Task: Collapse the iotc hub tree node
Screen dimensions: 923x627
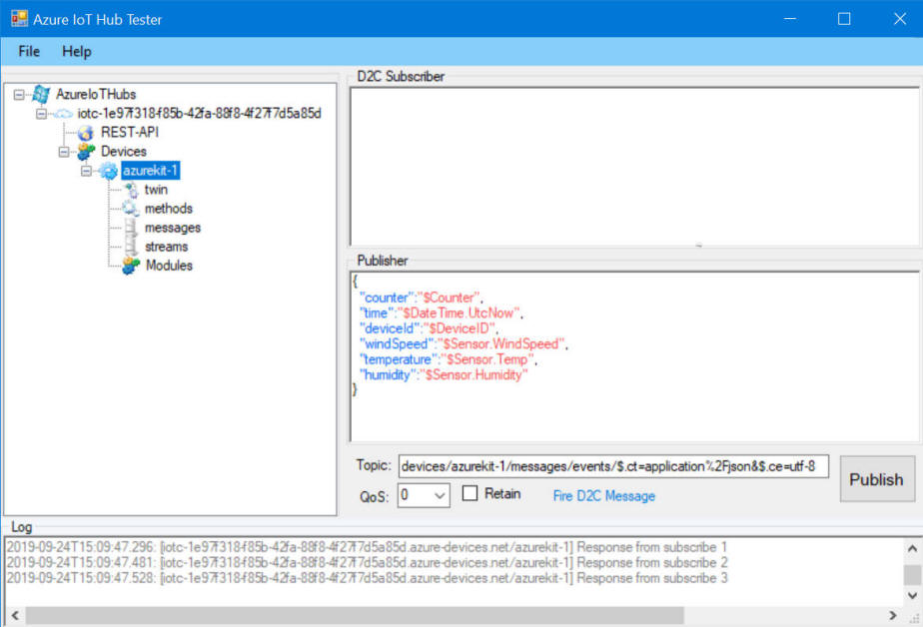Action: tap(41, 114)
